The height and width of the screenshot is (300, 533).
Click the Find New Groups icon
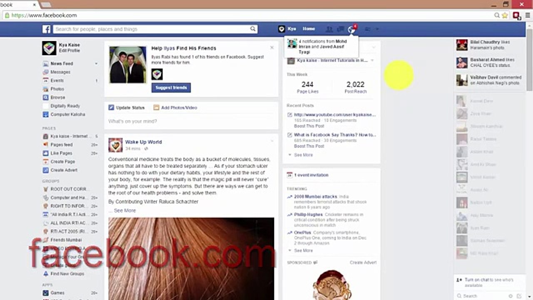point(45,274)
